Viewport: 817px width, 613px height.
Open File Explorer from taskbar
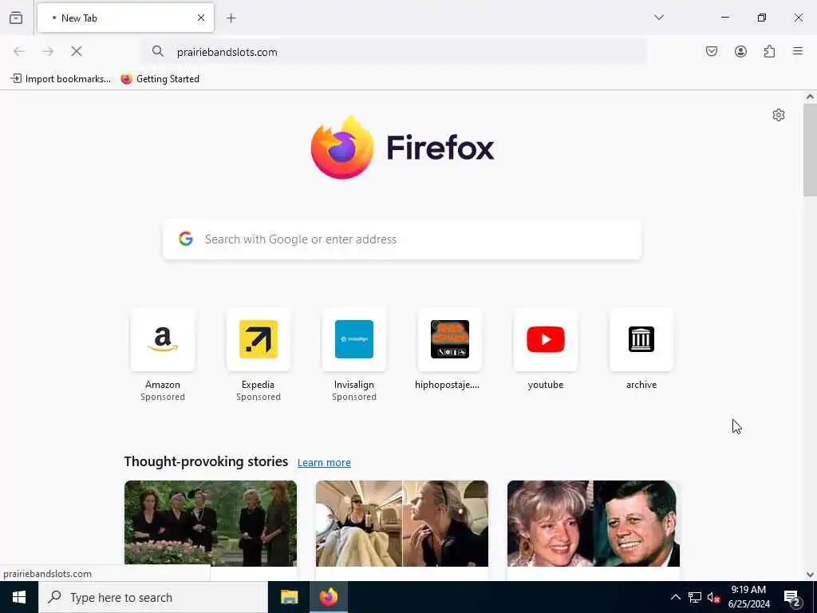click(x=289, y=597)
